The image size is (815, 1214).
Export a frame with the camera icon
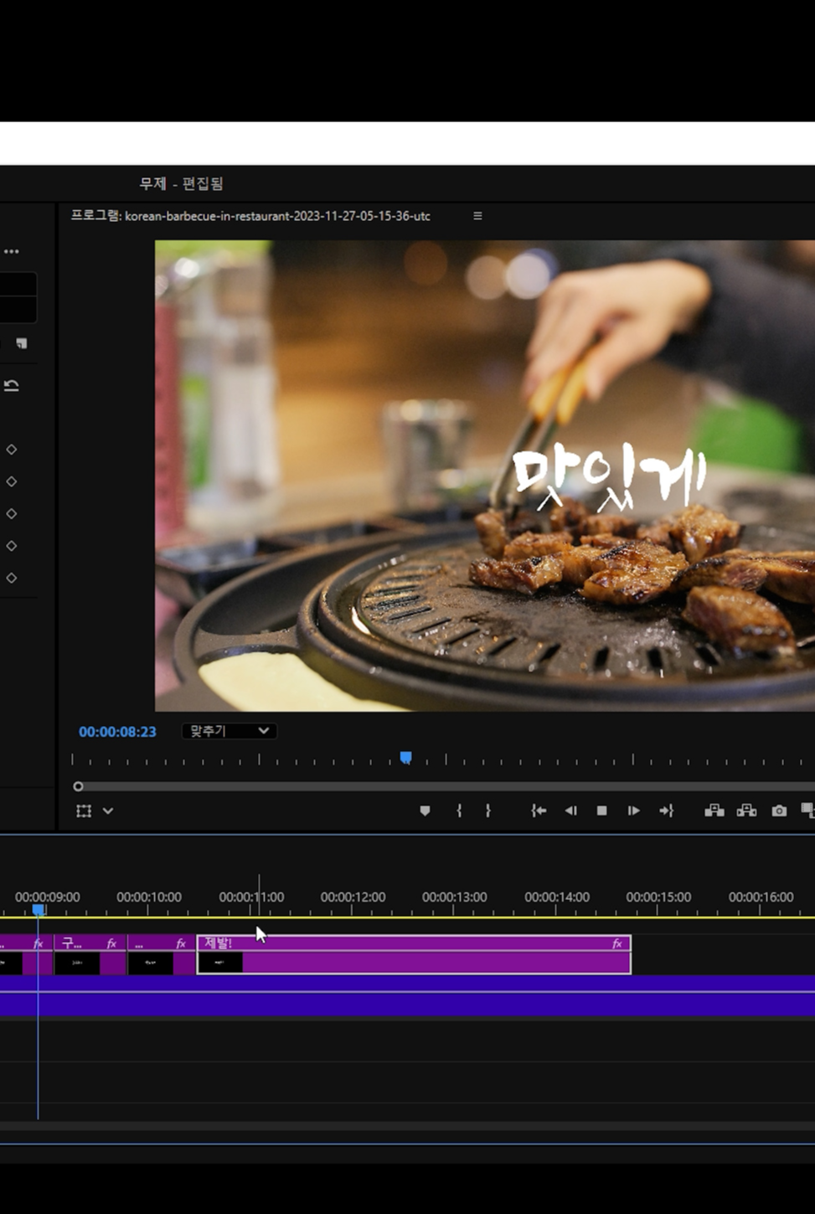[x=779, y=810]
